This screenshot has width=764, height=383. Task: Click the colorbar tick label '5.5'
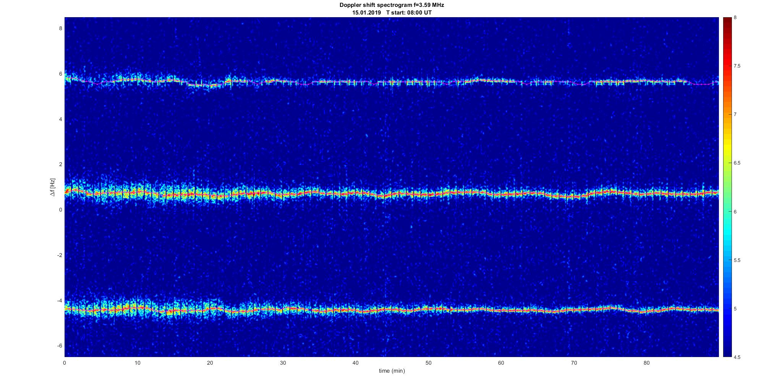pos(737,260)
